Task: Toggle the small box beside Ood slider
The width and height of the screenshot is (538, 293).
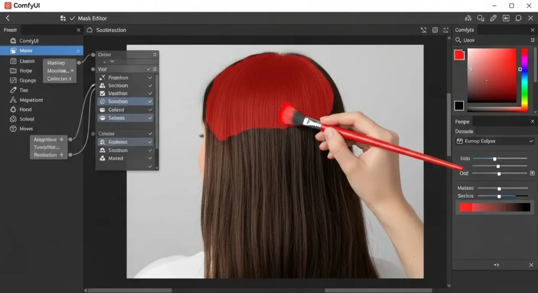Action: click(532, 173)
